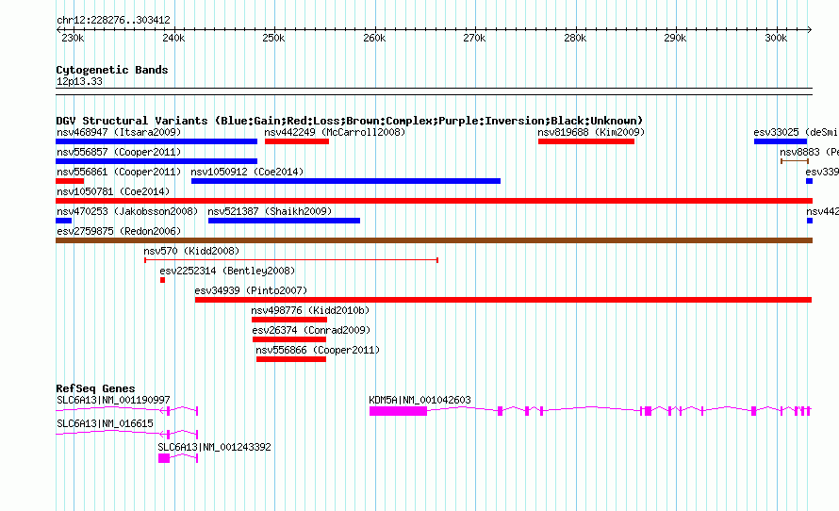Click the 240k ruler mark
Screen dimensions: 839x511
(x=173, y=38)
